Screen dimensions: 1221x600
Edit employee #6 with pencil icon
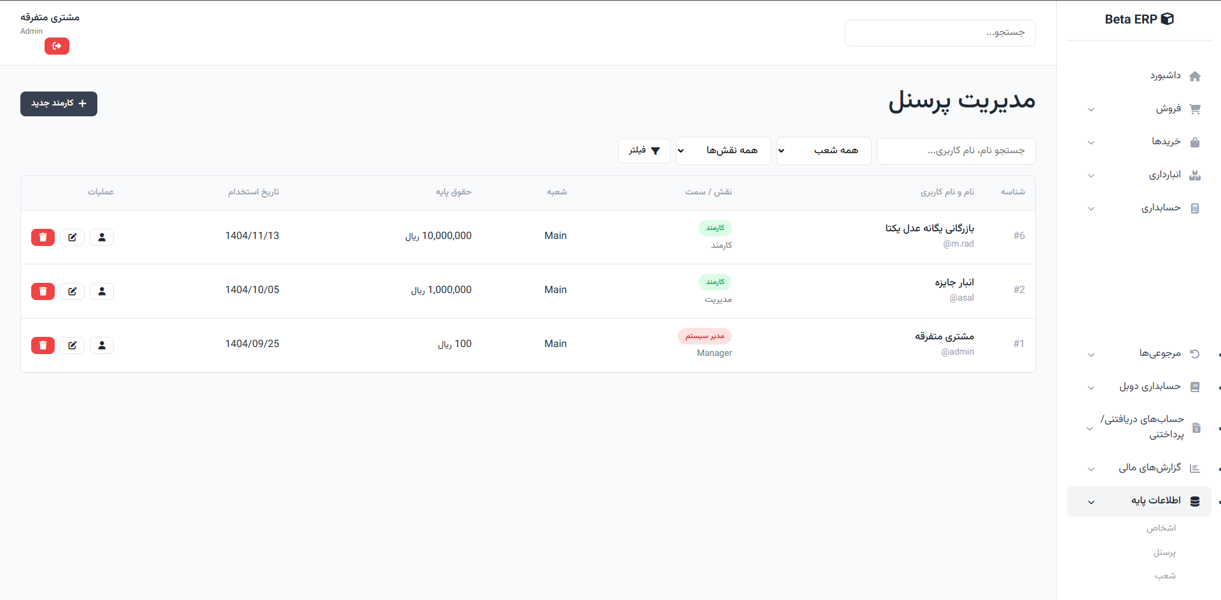(73, 237)
